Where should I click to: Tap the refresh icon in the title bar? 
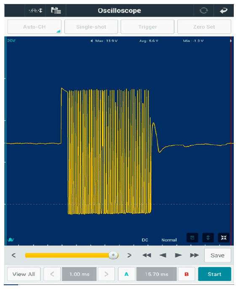(204, 11)
